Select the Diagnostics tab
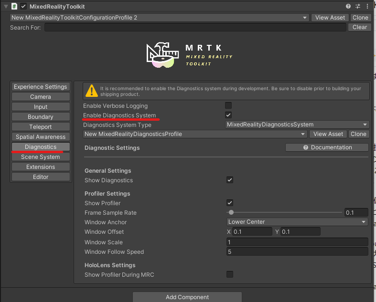Screen dimensions: 376x302 tap(41, 147)
